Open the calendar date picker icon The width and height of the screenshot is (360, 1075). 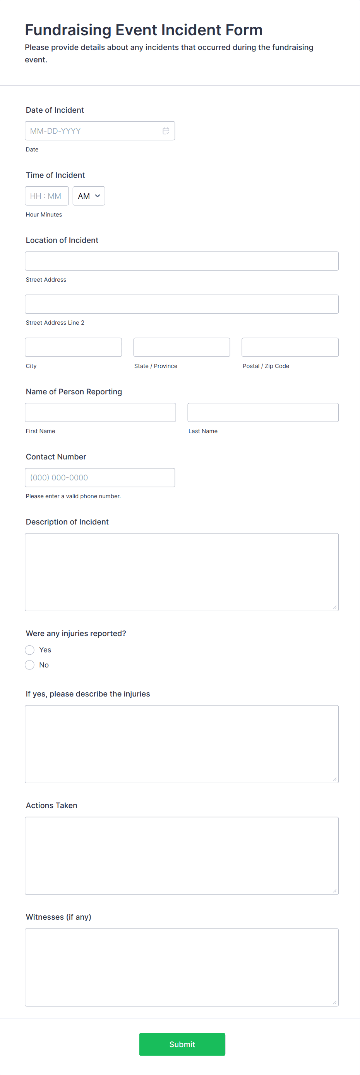tap(166, 131)
